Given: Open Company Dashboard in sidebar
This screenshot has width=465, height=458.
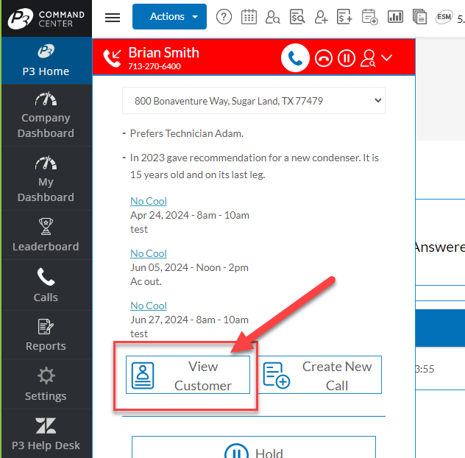Looking at the screenshot, I should 46,116.
